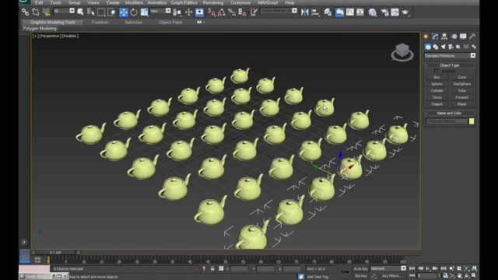Open the selection filter All dropdown
The width and height of the screenshot is (498, 280).
64,11
